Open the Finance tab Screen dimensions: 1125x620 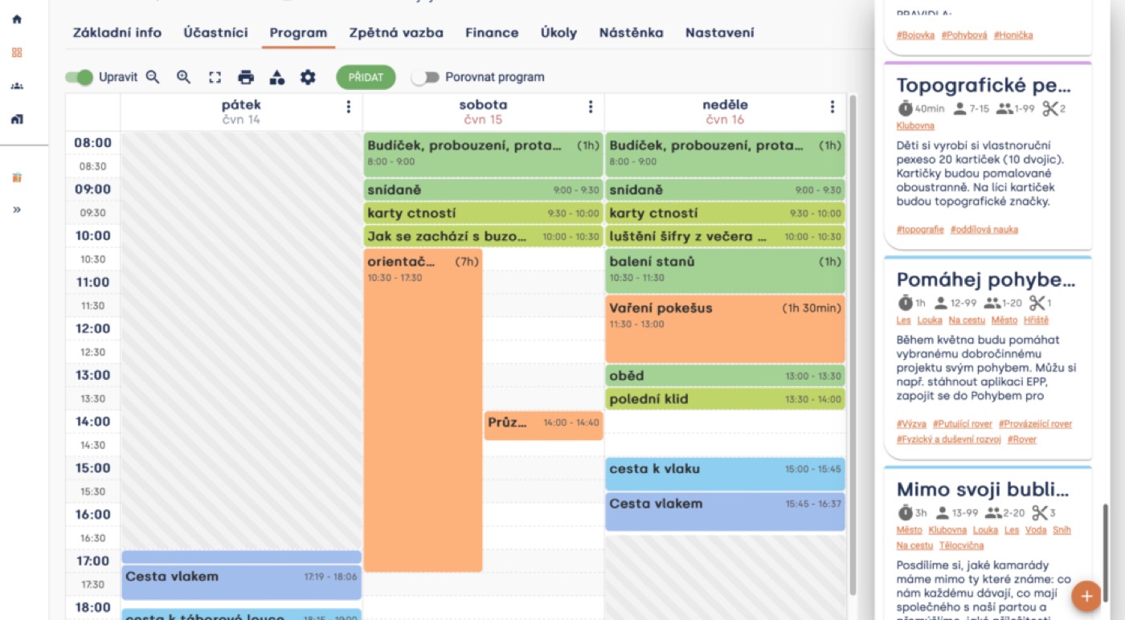pyautogui.click(x=492, y=33)
